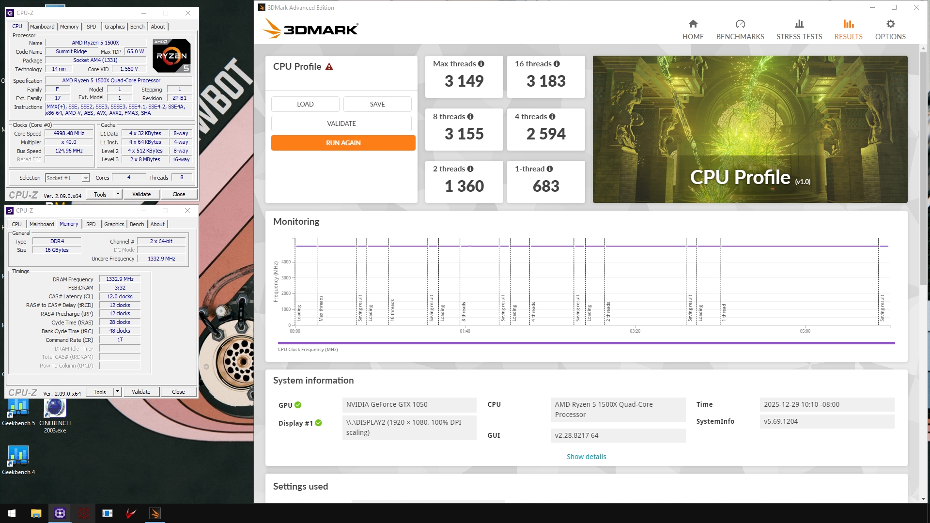
Task: Click the orange RUN AGAIN button
Action: click(343, 143)
